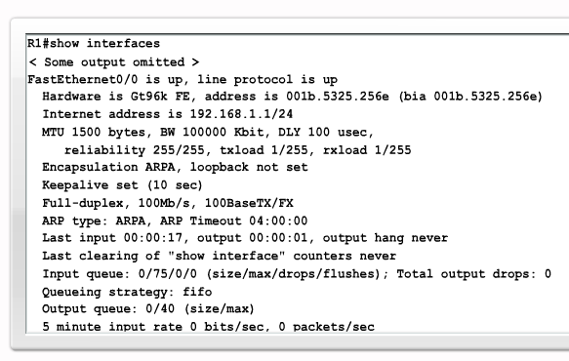The image size is (569, 361).
Task: Click the R1#show interfaces command line
Action: tap(94, 44)
